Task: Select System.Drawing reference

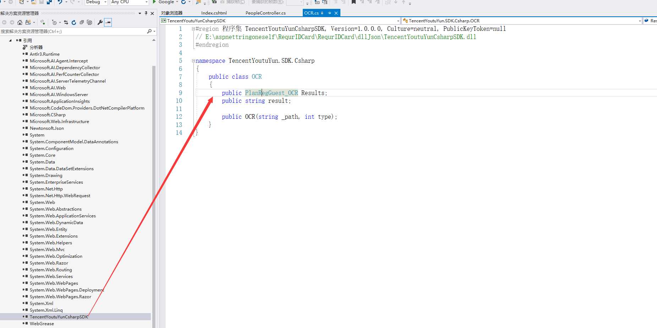Action: tap(46, 176)
